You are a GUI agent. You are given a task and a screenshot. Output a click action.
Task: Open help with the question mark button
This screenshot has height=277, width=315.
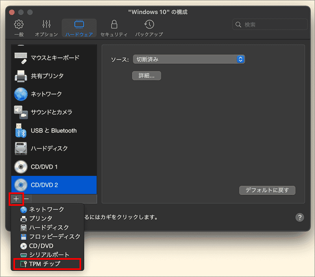point(300,217)
